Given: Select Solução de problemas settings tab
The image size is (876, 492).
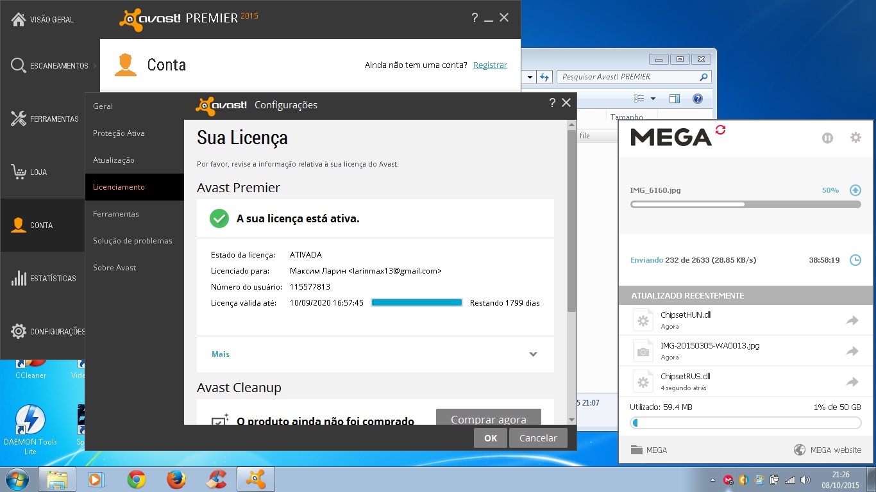Looking at the screenshot, I should point(134,241).
